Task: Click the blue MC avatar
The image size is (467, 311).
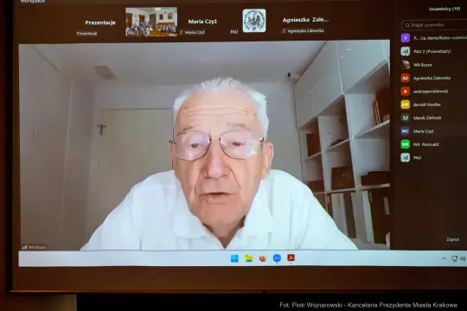Action: tap(406, 131)
